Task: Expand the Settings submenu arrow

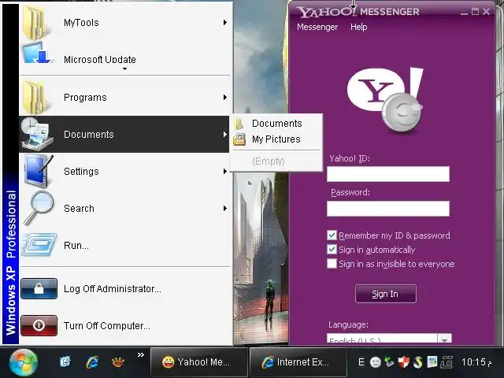Action: pos(225,172)
